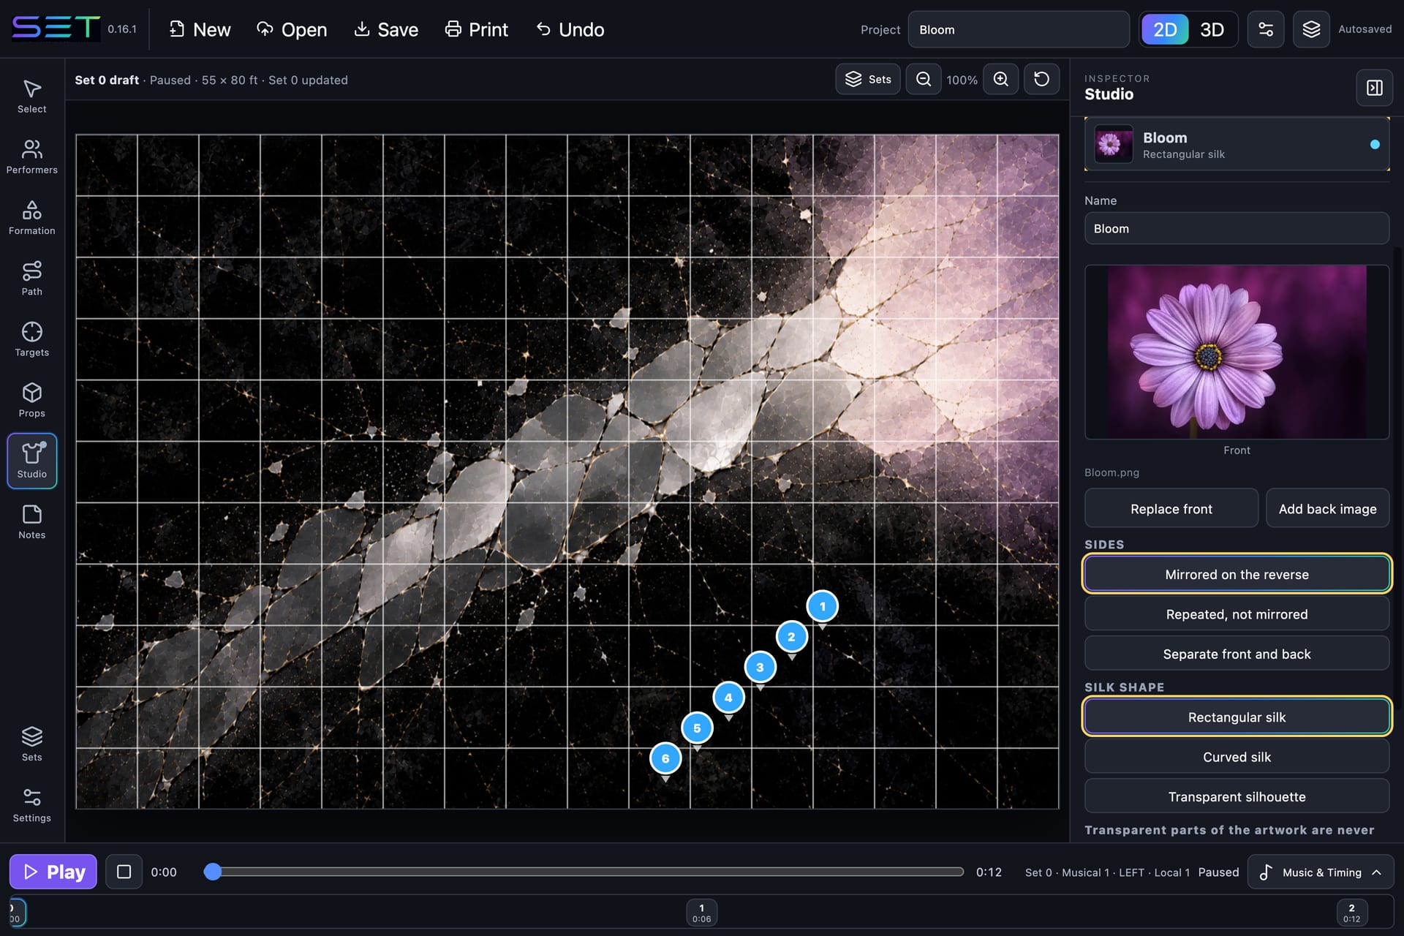
Task: Choose Rectangular silk shape
Action: tap(1237, 717)
